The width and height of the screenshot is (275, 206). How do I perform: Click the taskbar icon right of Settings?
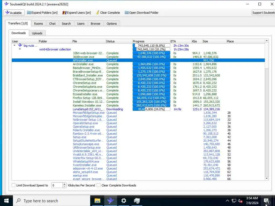point(137,201)
